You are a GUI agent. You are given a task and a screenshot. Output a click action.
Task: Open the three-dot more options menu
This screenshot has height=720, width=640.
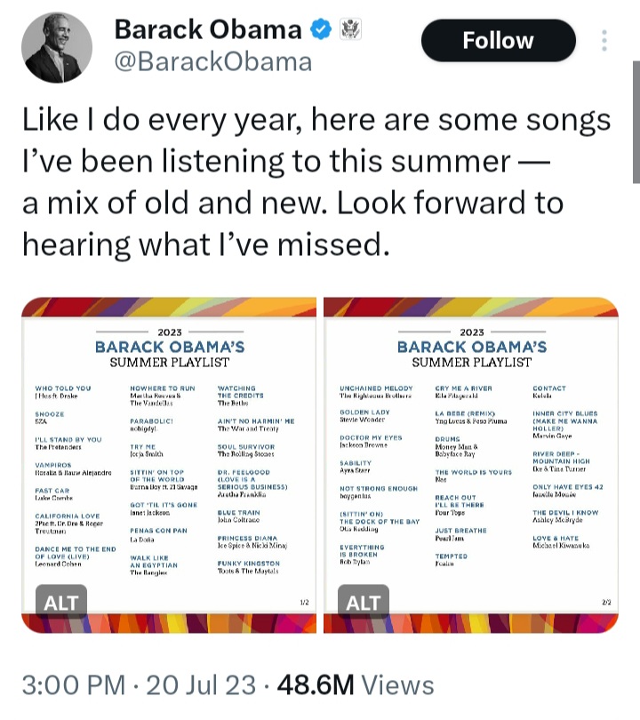(x=604, y=41)
